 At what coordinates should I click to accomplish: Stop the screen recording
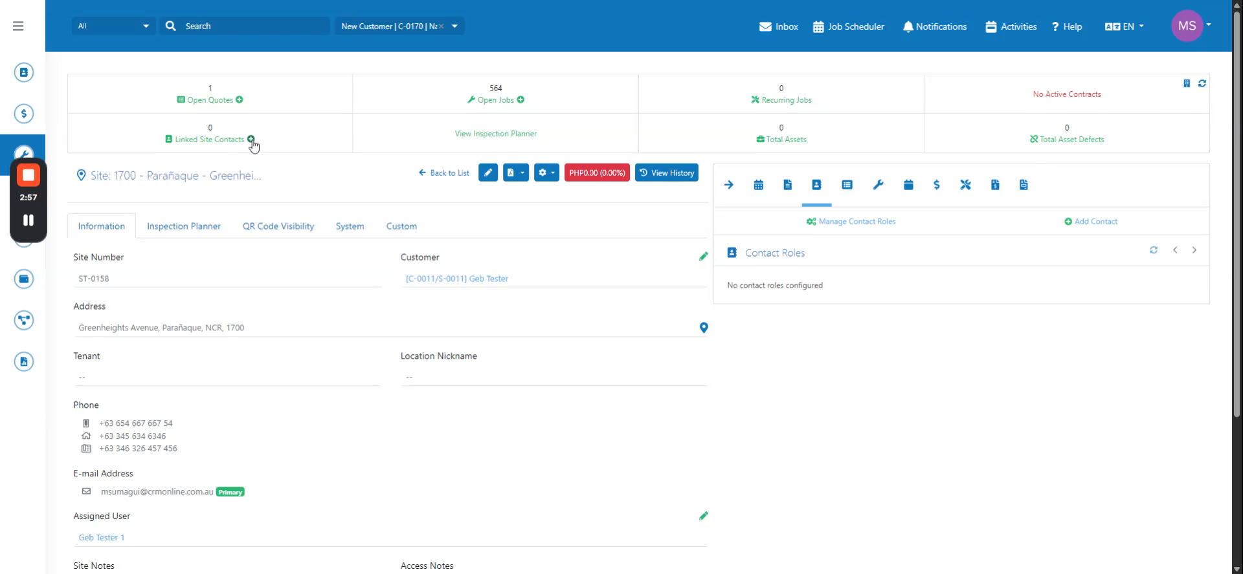[28, 175]
